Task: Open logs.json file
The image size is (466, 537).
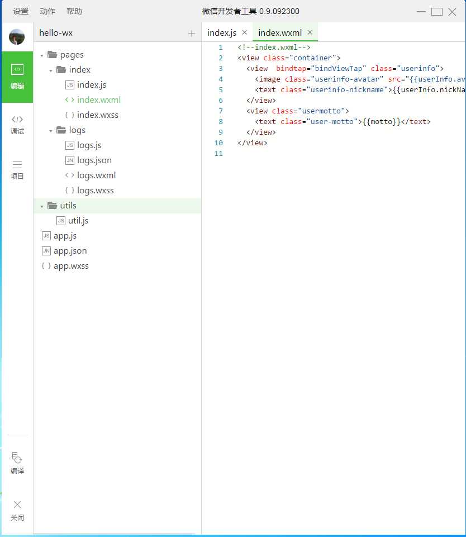Action: point(94,160)
